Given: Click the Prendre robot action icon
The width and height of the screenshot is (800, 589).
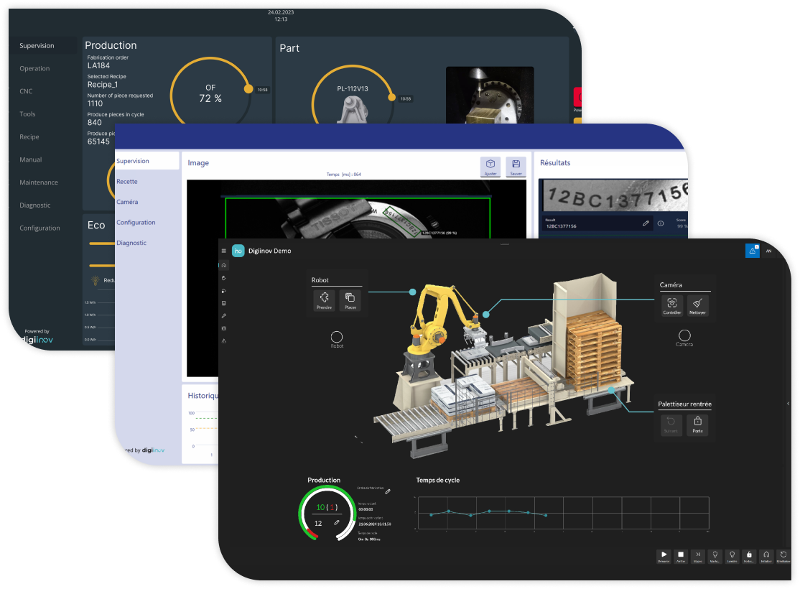Looking at the screenshot, I should click(324, 298).
